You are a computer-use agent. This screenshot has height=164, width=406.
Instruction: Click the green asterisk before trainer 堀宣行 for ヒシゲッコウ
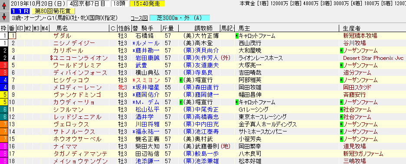(181, 80)
